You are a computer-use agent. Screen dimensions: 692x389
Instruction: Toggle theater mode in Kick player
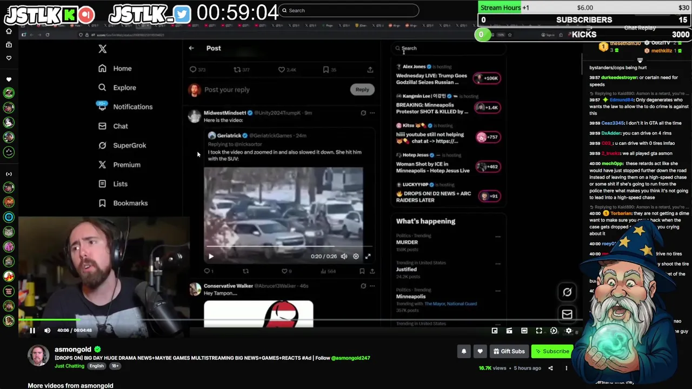[x=524, y=331]
